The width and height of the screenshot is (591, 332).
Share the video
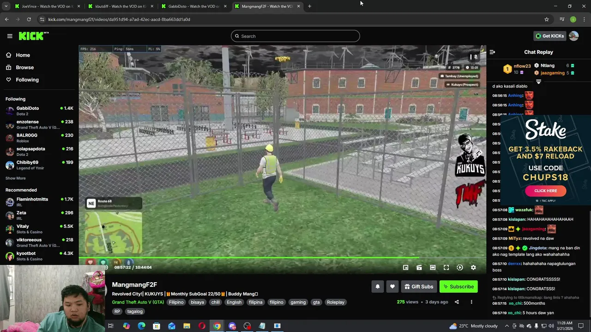[457, 302]
